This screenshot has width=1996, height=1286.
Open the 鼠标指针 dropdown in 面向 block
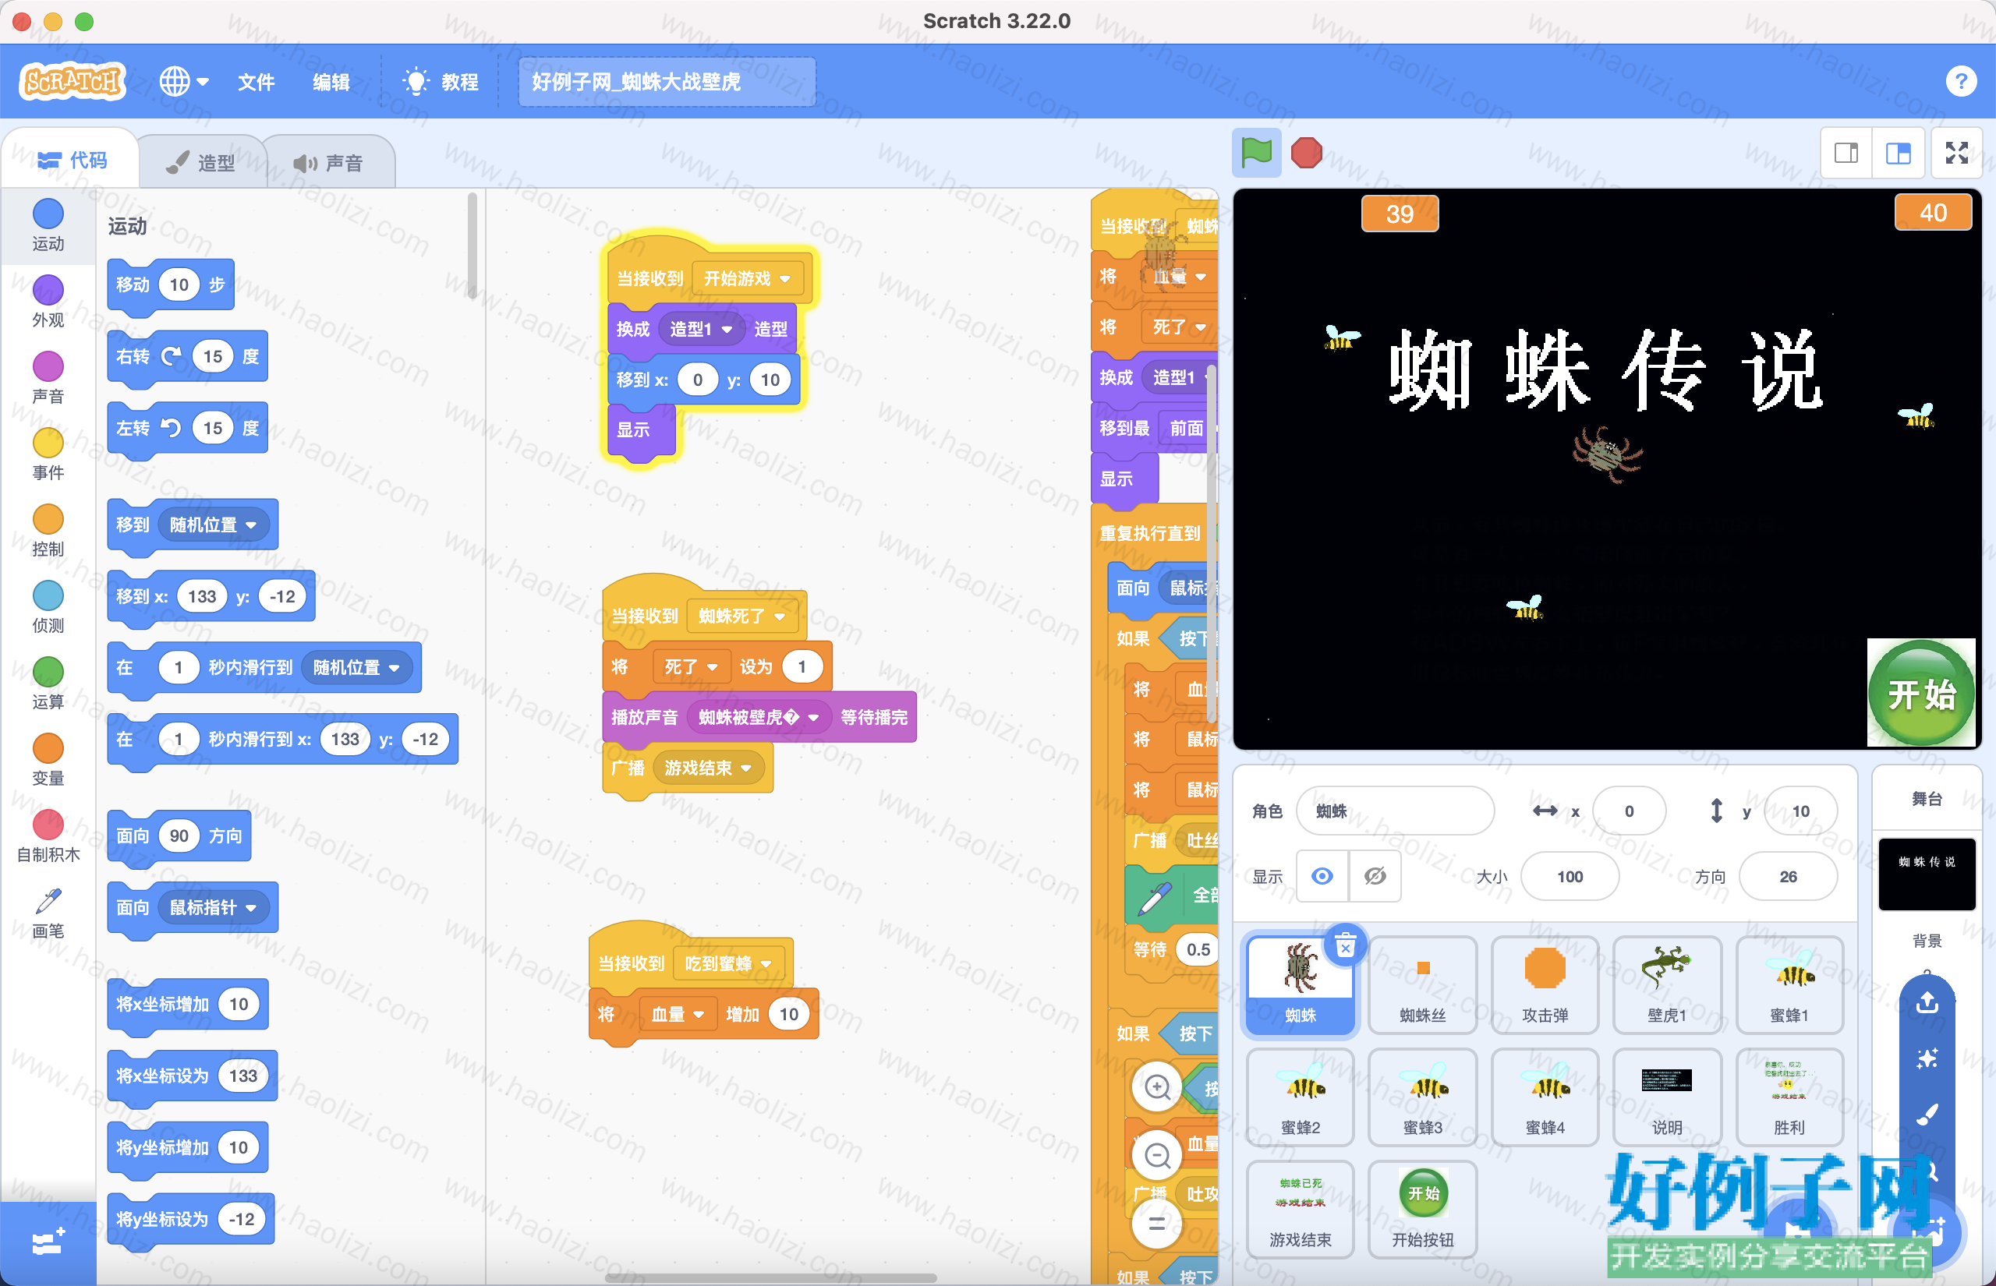[213, 907]
